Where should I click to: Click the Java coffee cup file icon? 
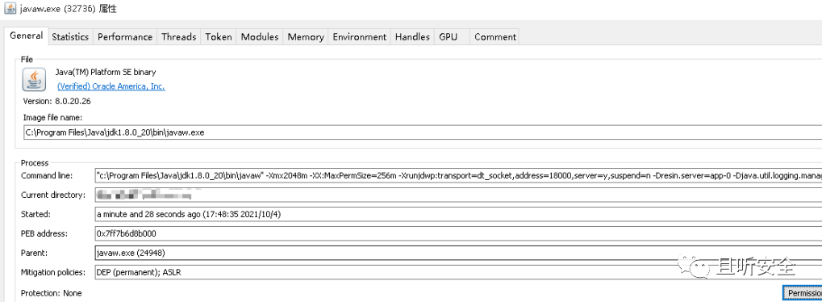pyautogui.click(x=34, y=79)
